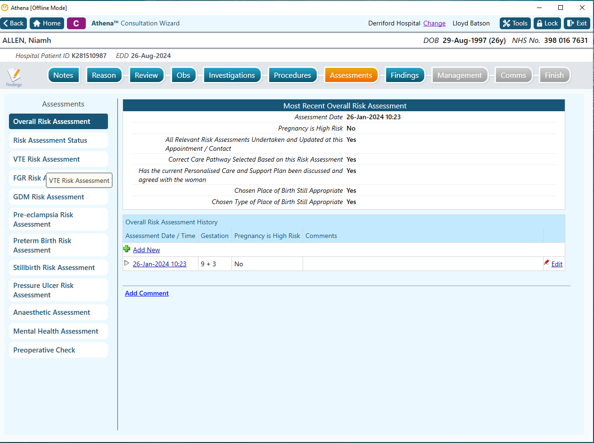Screen dimensions: 594x443
Task: Click Pregnancy is High Risk column header
Action: [267, 236]
